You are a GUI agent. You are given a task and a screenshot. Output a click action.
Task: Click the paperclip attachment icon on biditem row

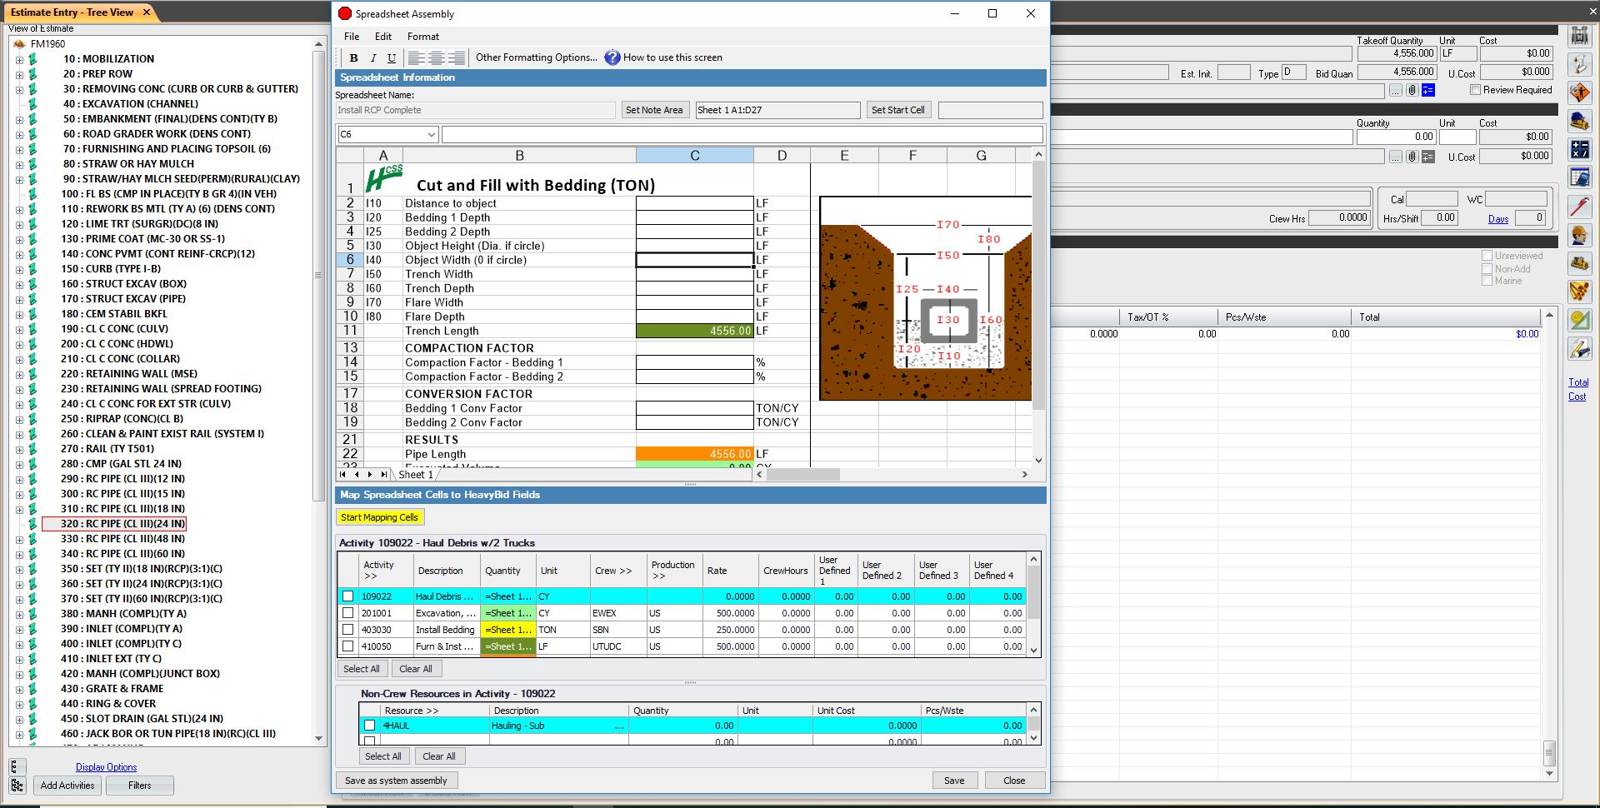click(1412, 90)
